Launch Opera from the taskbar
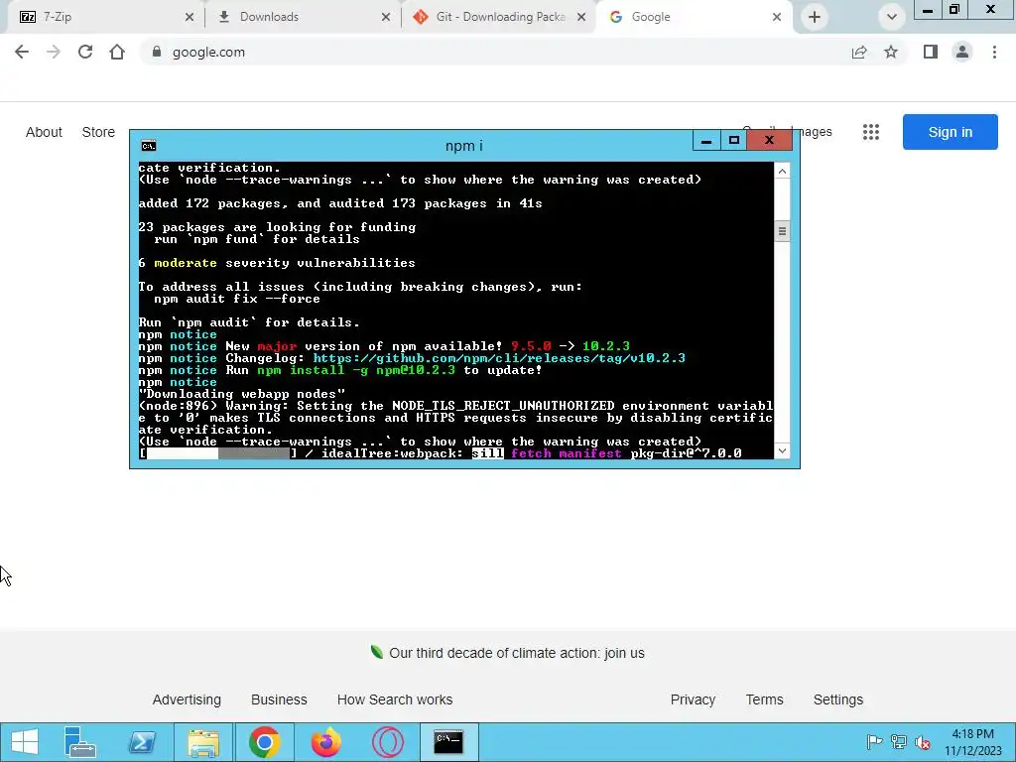The image size is (1016, 762). tap(388, 742)
